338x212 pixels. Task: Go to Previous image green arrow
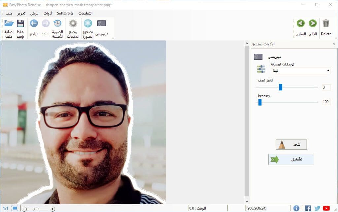300,23
